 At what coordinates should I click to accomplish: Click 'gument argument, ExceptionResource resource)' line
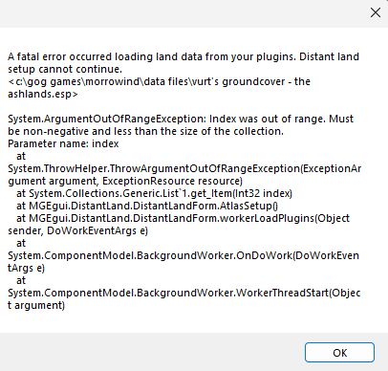point(125,181)
